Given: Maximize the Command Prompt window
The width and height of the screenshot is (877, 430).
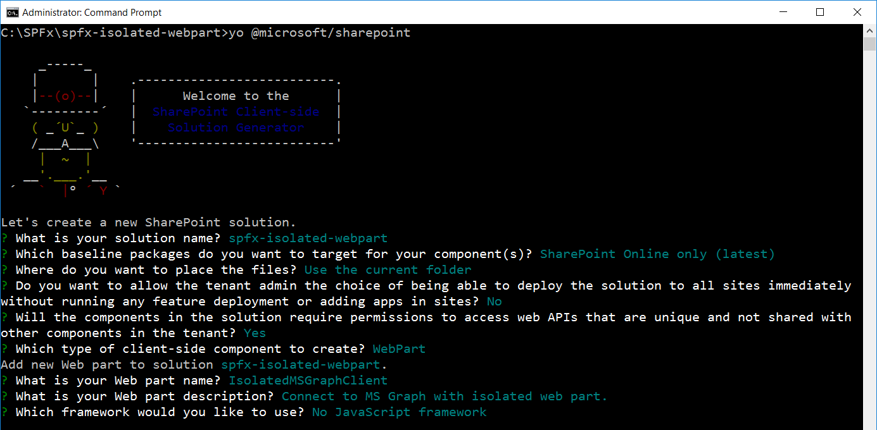Looking at the screenshot, I should tap(820, 12).
